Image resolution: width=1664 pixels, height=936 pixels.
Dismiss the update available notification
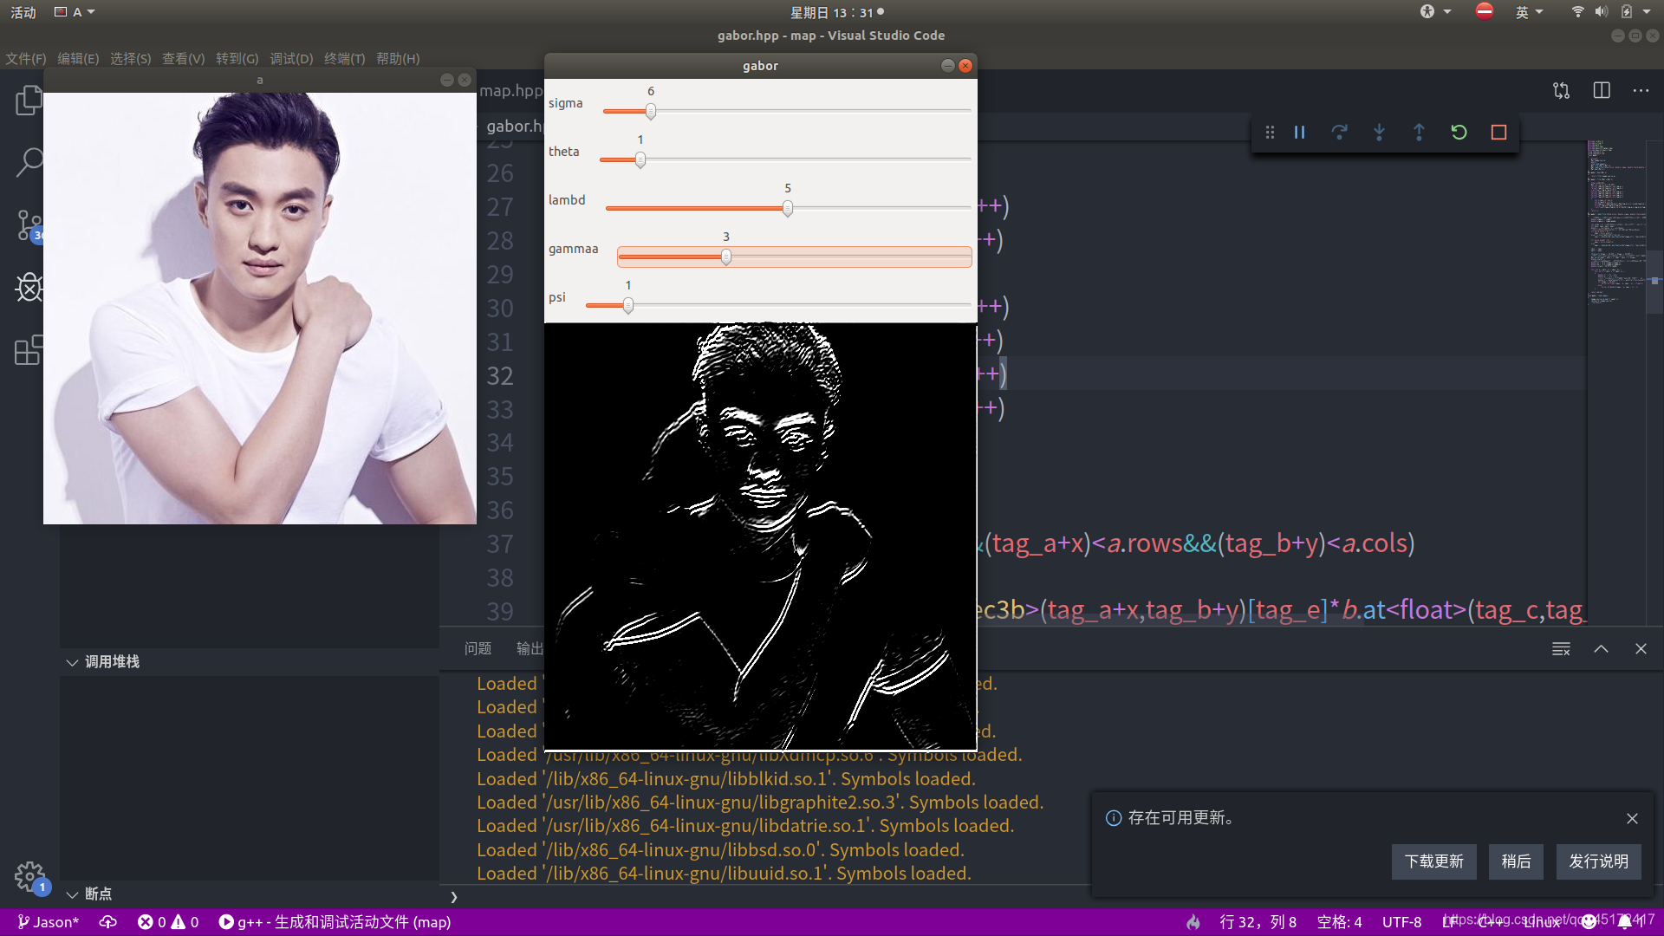coord(1632,818)
